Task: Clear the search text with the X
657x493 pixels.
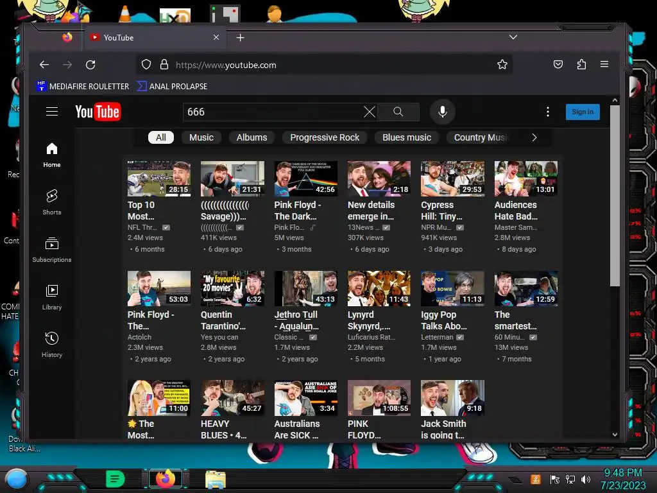Action: tap(369, 112)
